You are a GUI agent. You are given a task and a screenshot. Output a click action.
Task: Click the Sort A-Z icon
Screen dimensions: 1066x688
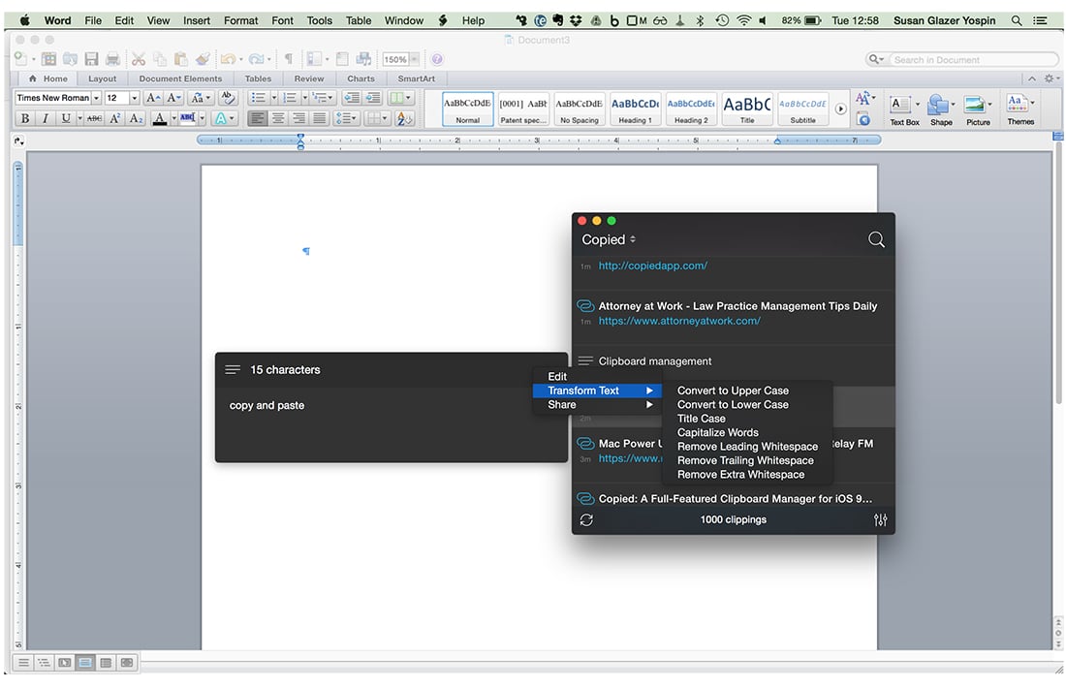tap(404, 119)
